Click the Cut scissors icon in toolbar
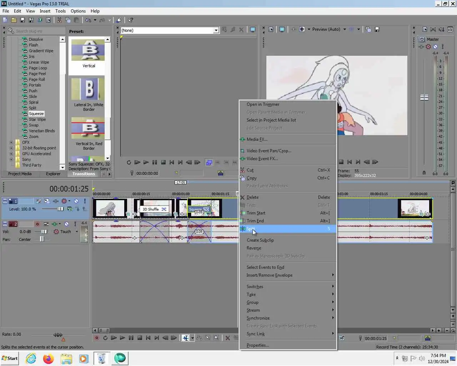Screen dimensions: 457x366 point(59,20)
